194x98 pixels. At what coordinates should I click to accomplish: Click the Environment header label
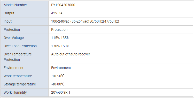pyautogui.click(x=13, y=68)
